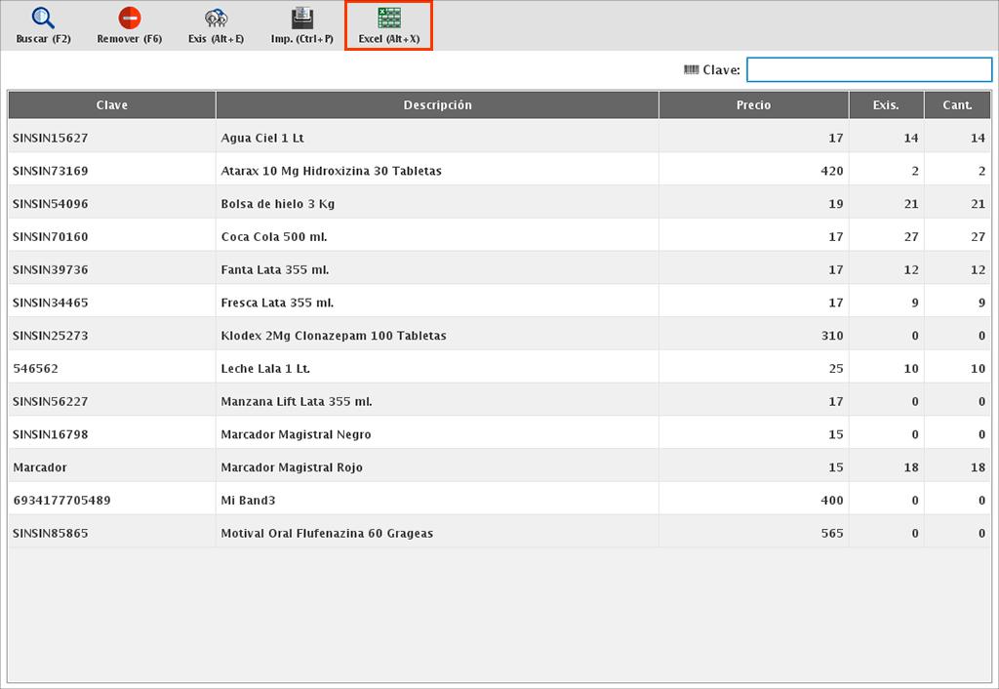Export table using the Excel icon
This screenshot has width=999, height=689.
point(388,19)
